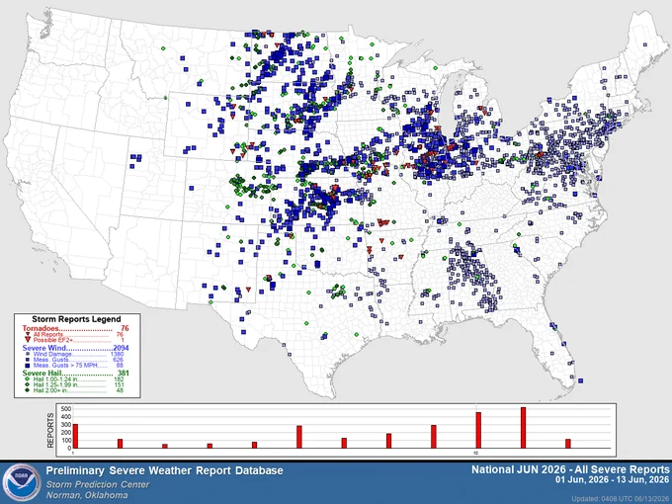This screenshot has height=504, width=672.
Task: Click the 'Possible EF2+' red triangle legend icon
Action: pyautogui.click(x=28, y=339)
